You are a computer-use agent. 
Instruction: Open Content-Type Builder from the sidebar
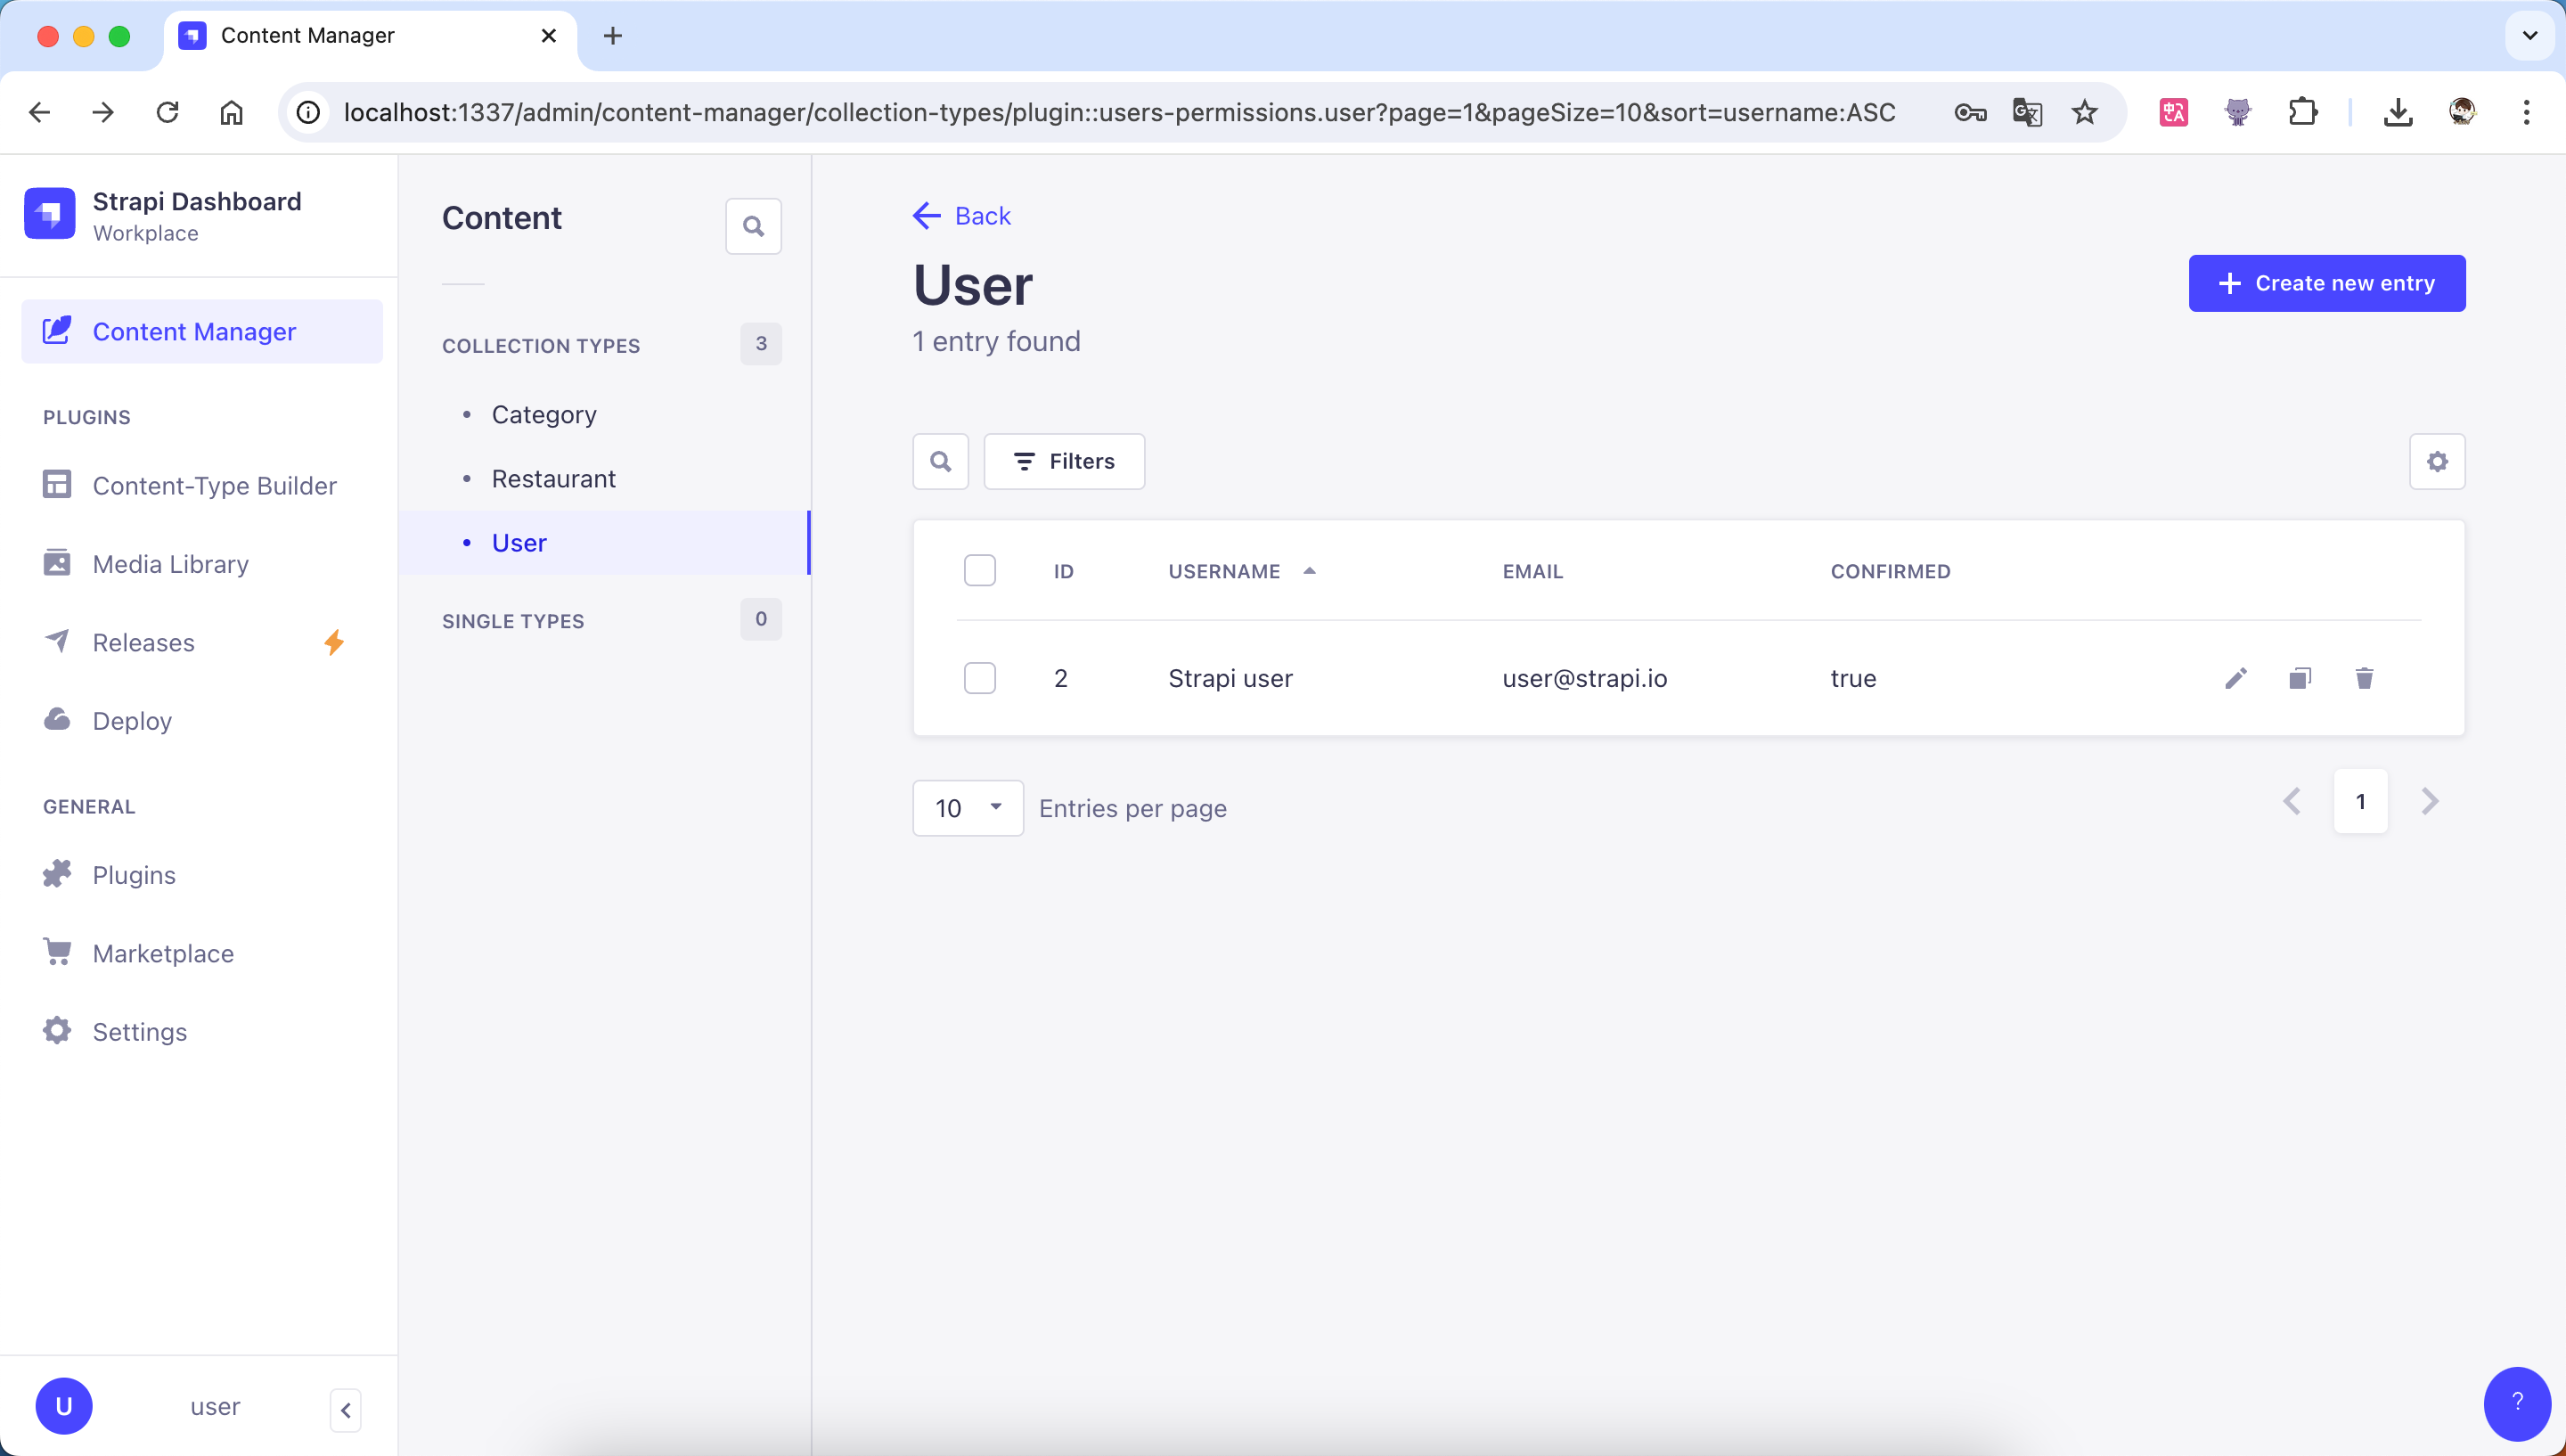point(214,485)
